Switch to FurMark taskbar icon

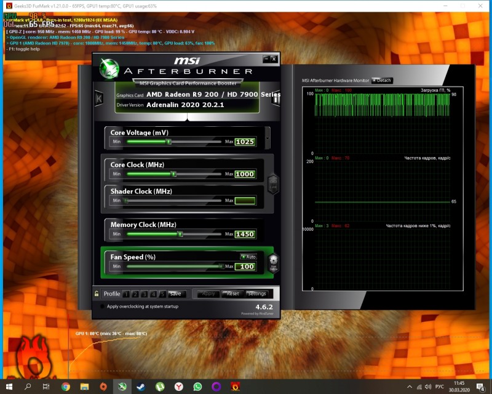[236, 387]
